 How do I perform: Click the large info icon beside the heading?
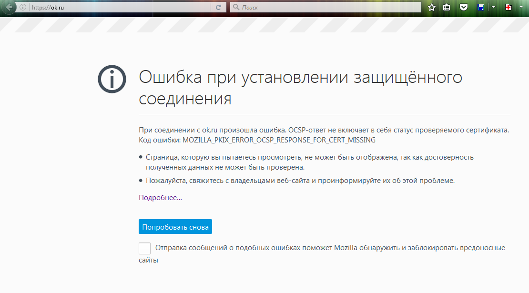pos(112,79)
